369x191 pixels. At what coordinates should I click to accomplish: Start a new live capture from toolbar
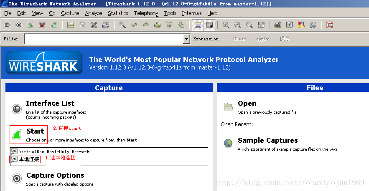coord(31,25)
